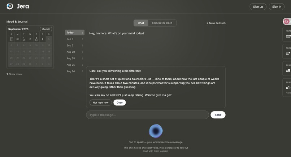The height and width of the screenshot is (157, 291).
Task: Expand Show more under the calendar
Action: pyautogui.click(x=14, y=74)
